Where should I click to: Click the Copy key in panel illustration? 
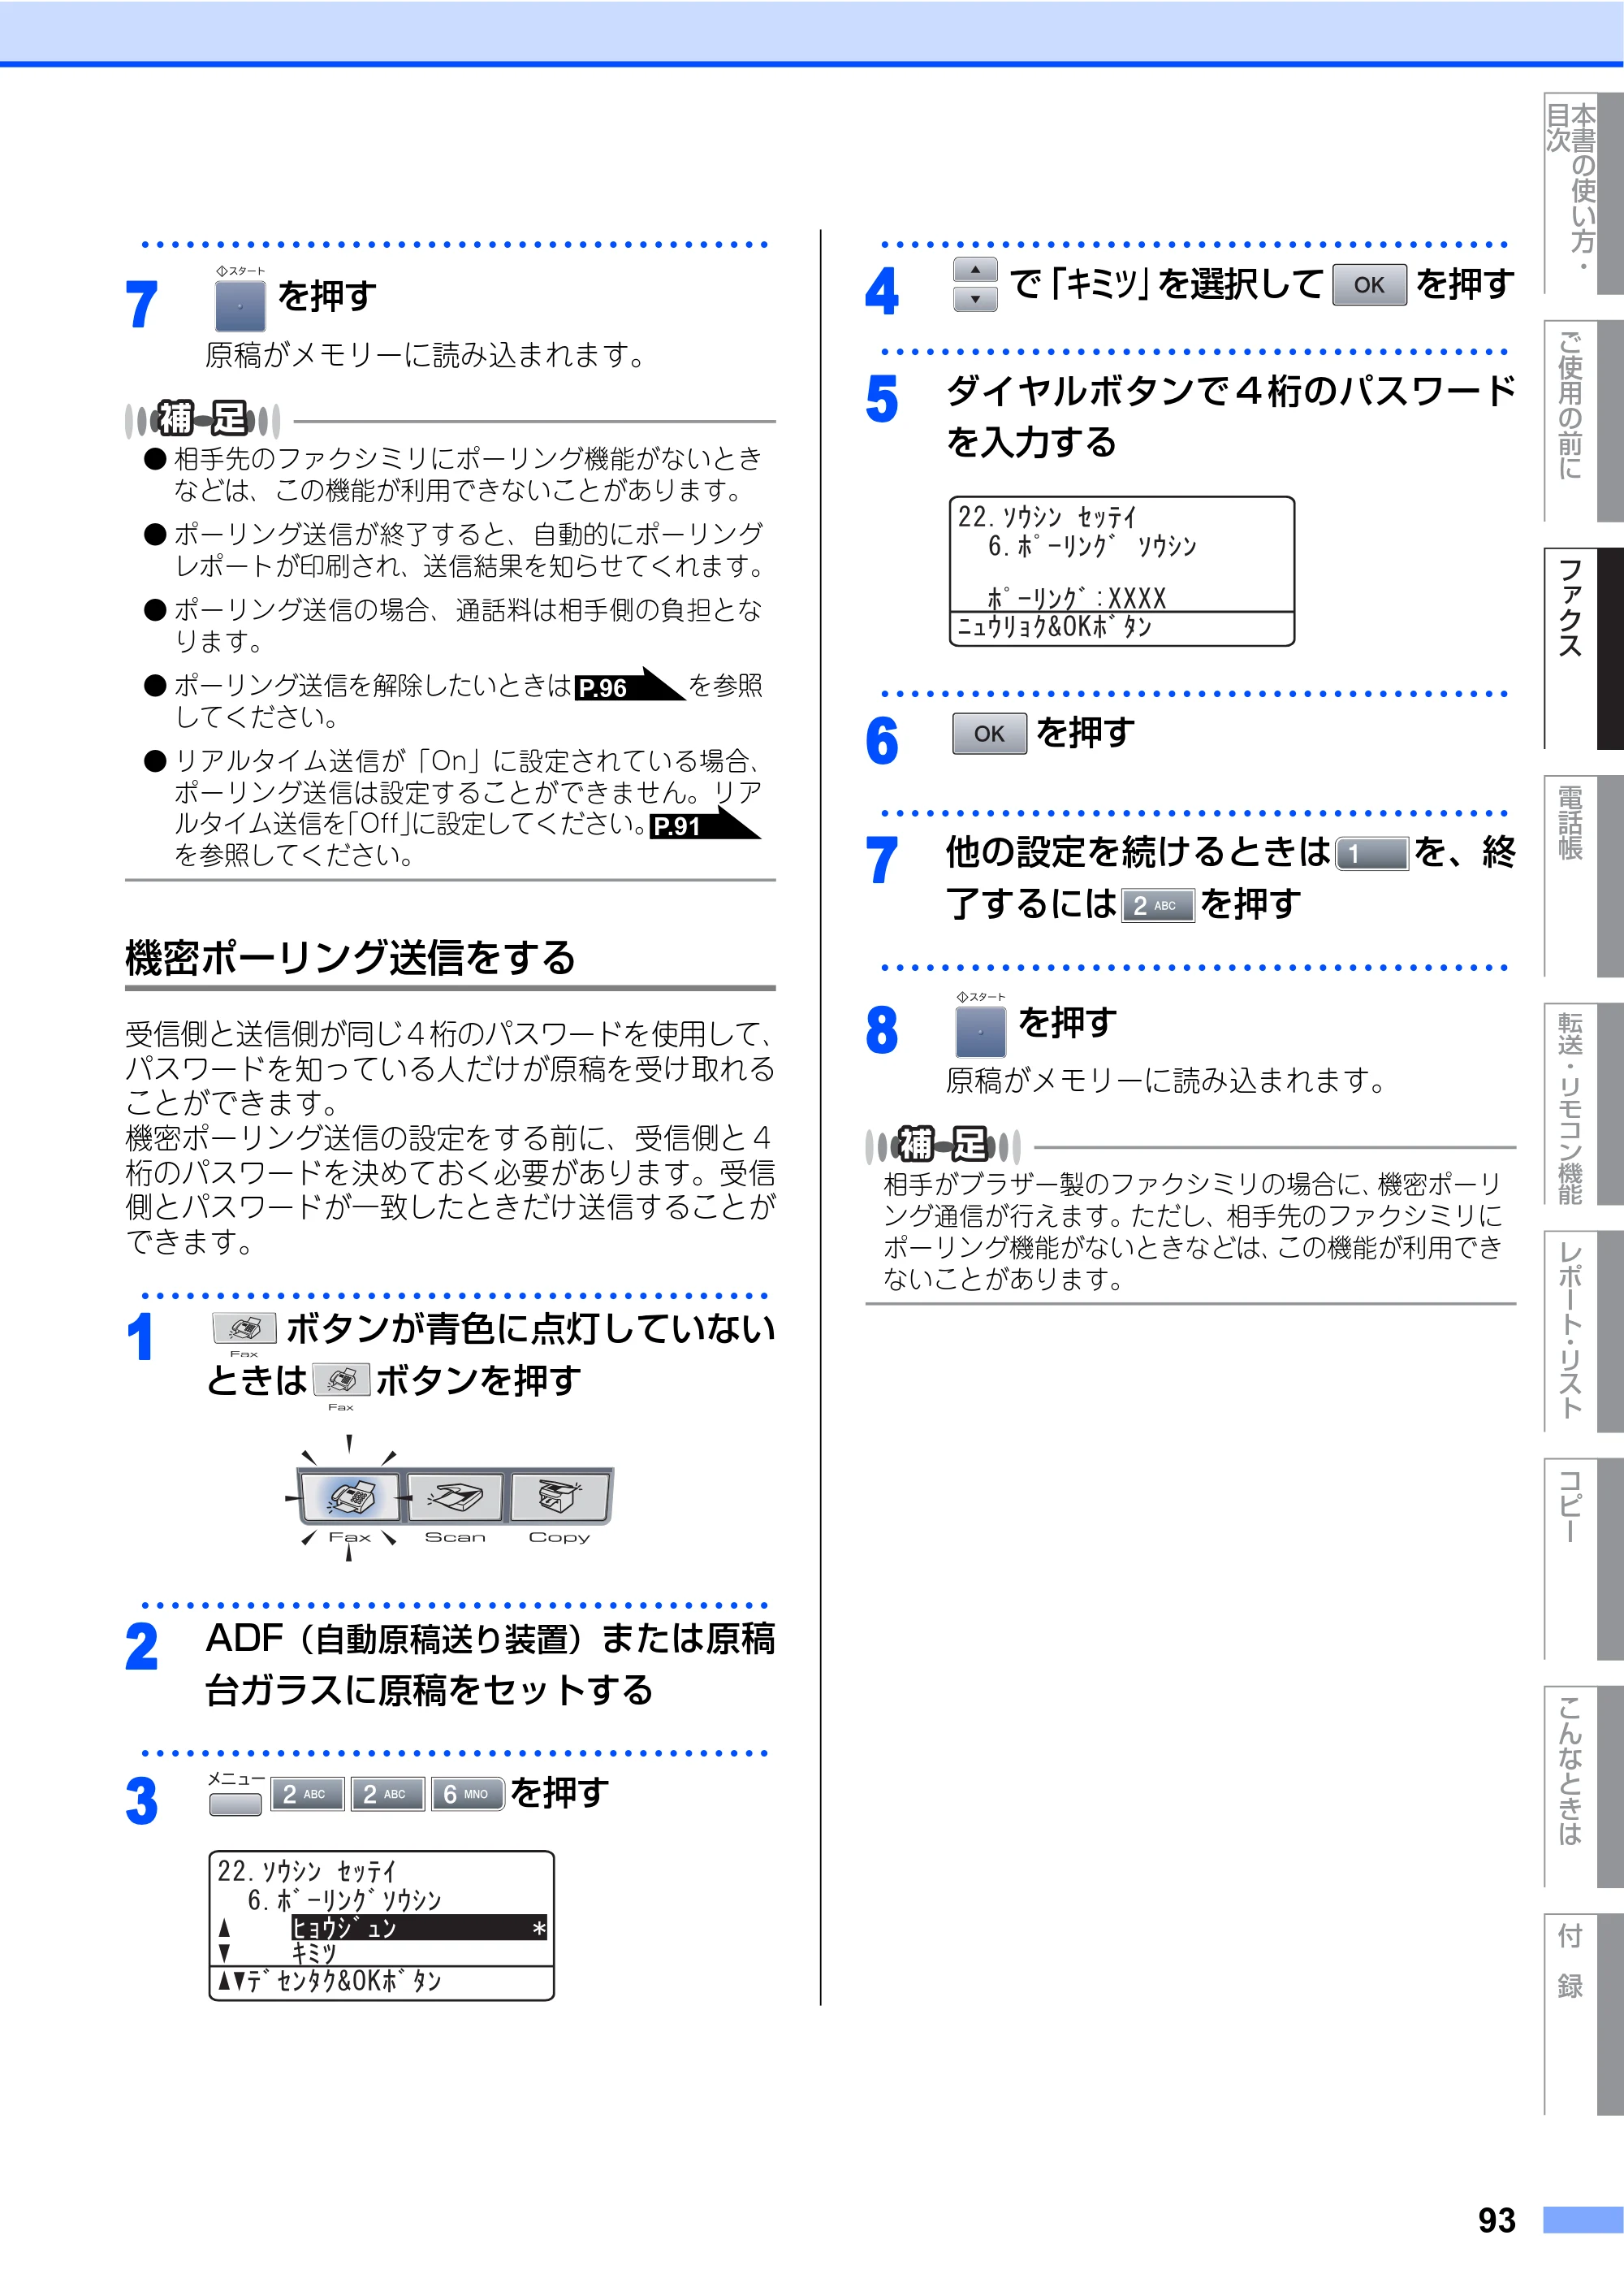tap(560, 1497)
